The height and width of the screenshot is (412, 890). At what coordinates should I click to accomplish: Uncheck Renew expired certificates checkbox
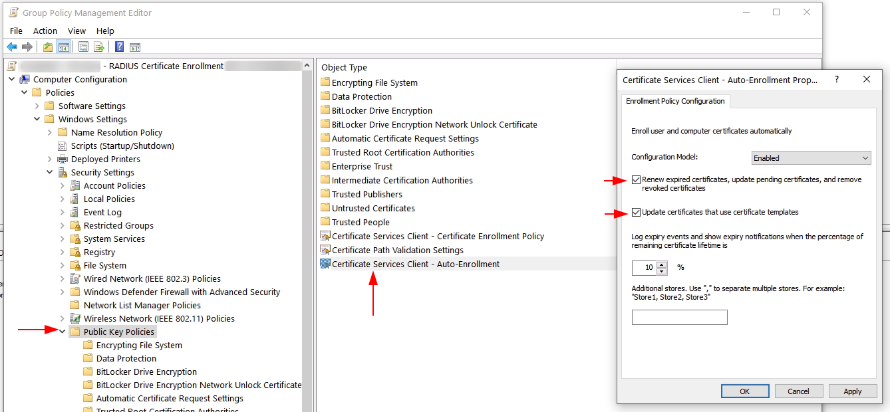tap(637, 179)
